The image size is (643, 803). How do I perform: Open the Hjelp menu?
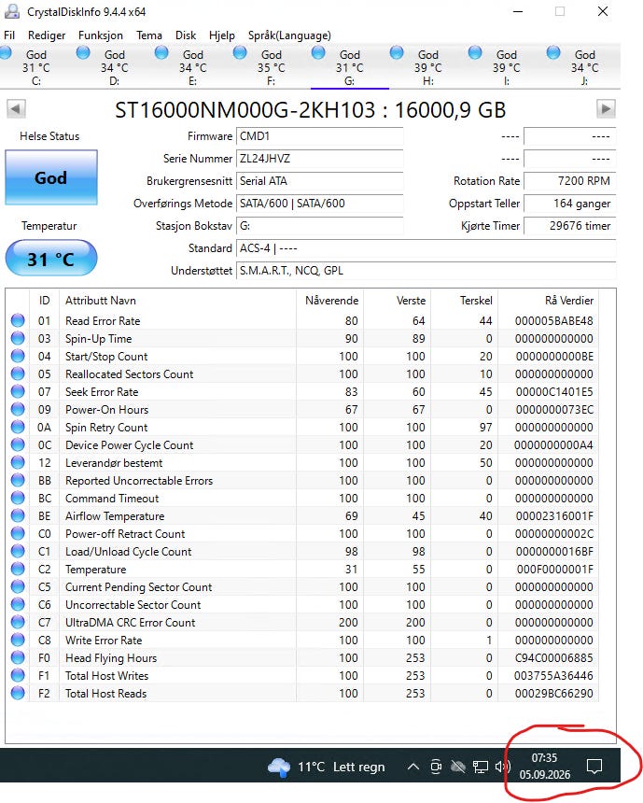[x=222, y=35]
